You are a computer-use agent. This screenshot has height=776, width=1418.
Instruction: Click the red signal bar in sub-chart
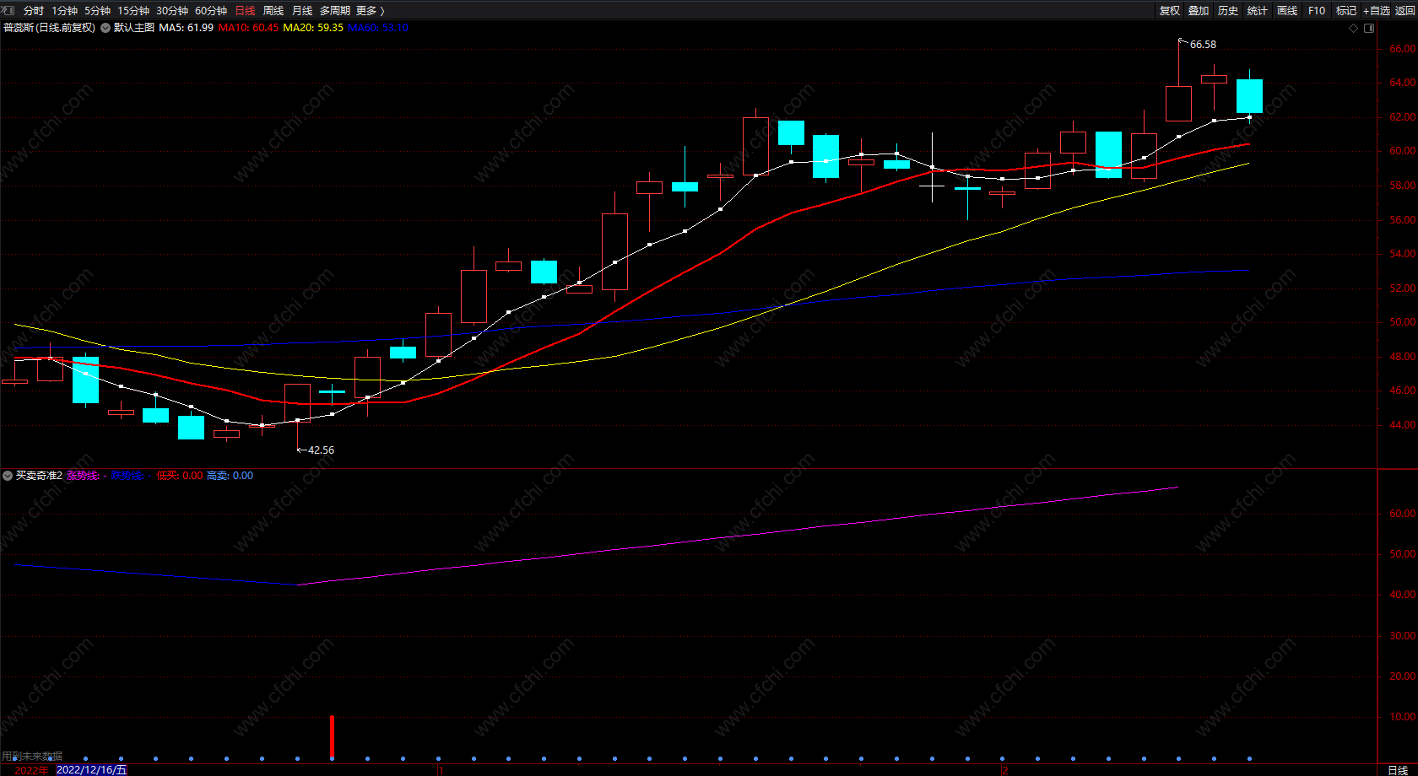pos(332,737)
